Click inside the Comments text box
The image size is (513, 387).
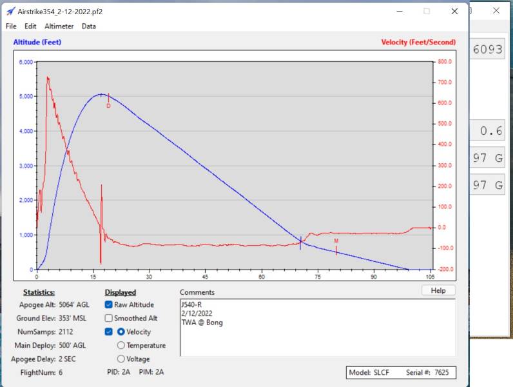[317, 335]
